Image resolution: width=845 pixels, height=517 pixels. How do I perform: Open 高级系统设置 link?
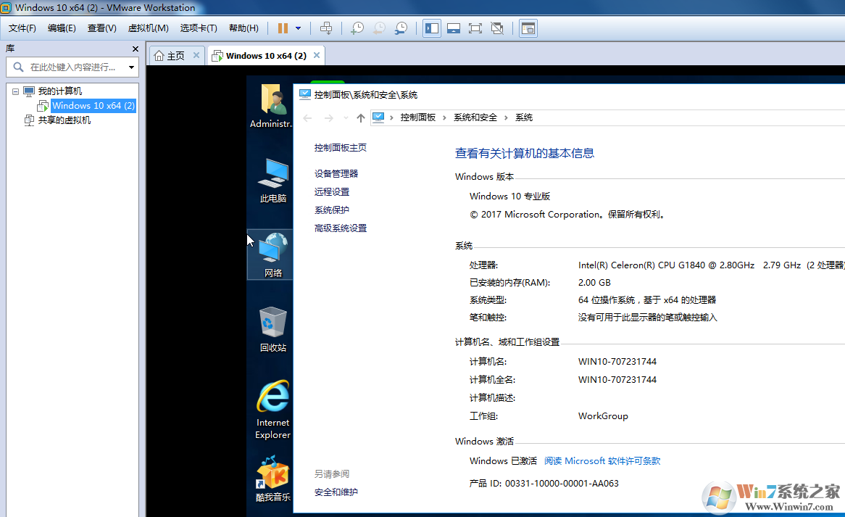(x=341, y=228)
